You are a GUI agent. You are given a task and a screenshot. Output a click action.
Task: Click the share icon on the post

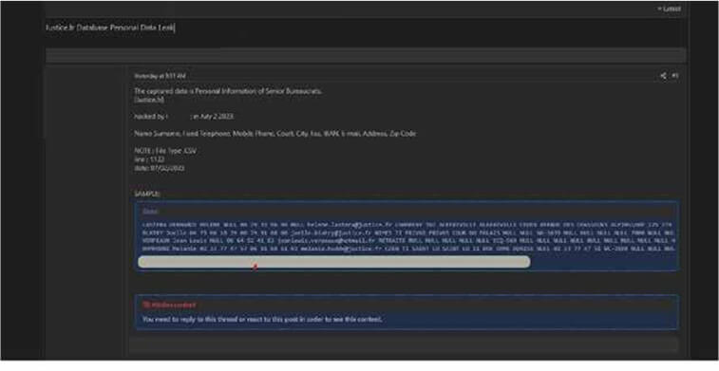[x=663, y=76]
